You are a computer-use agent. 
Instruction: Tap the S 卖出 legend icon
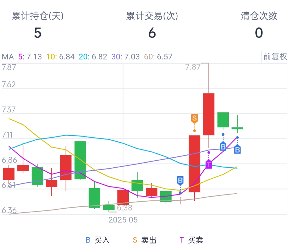point(135,240)
